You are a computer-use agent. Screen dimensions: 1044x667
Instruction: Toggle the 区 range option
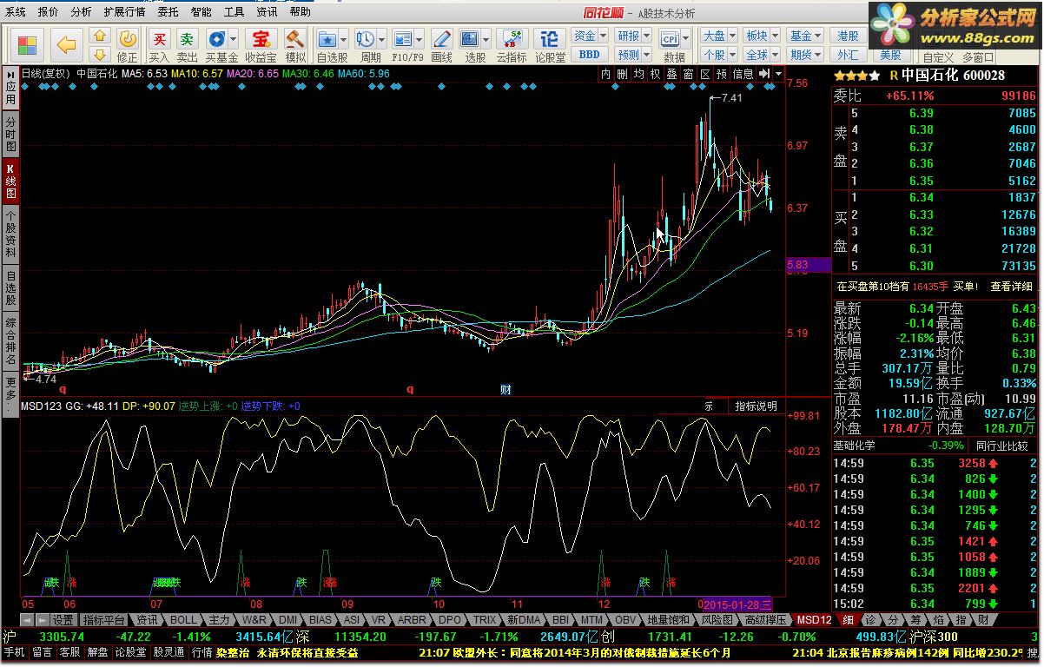tap(704, 74)
